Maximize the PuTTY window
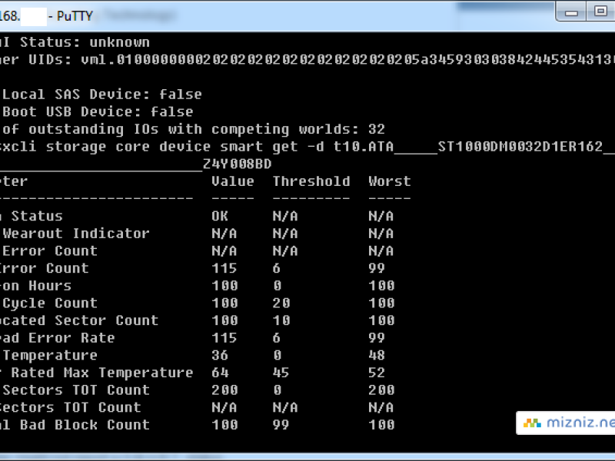 tap(600, 12)
